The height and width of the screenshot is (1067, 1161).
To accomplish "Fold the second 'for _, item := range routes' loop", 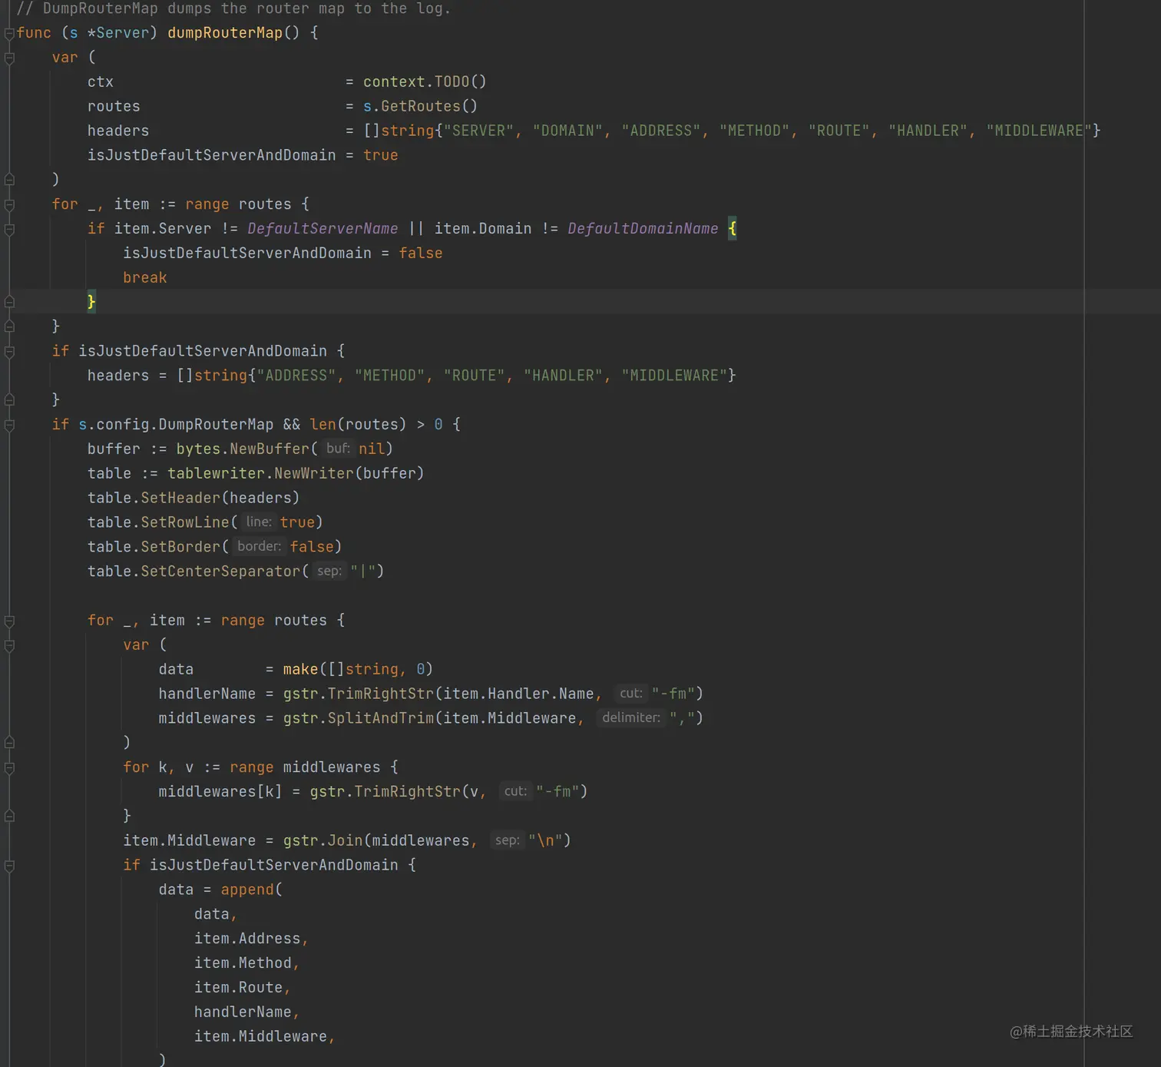I will tap(9, 621).
